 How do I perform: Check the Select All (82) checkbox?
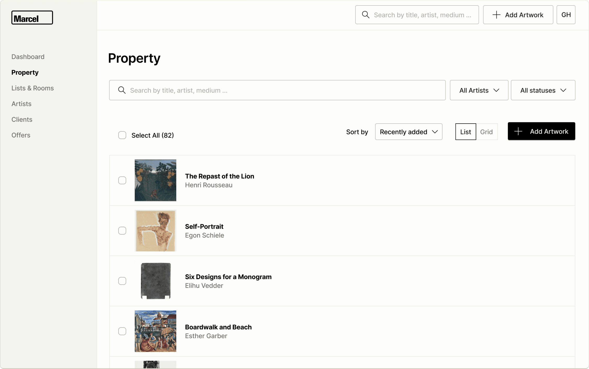pyautogui.click(x=122, y=135)
